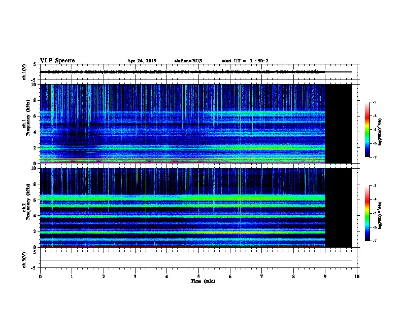The image size is (402, 310).
Task: Click time axis tick label '9'
Action: pyautogui.click(x=325, y=277)
